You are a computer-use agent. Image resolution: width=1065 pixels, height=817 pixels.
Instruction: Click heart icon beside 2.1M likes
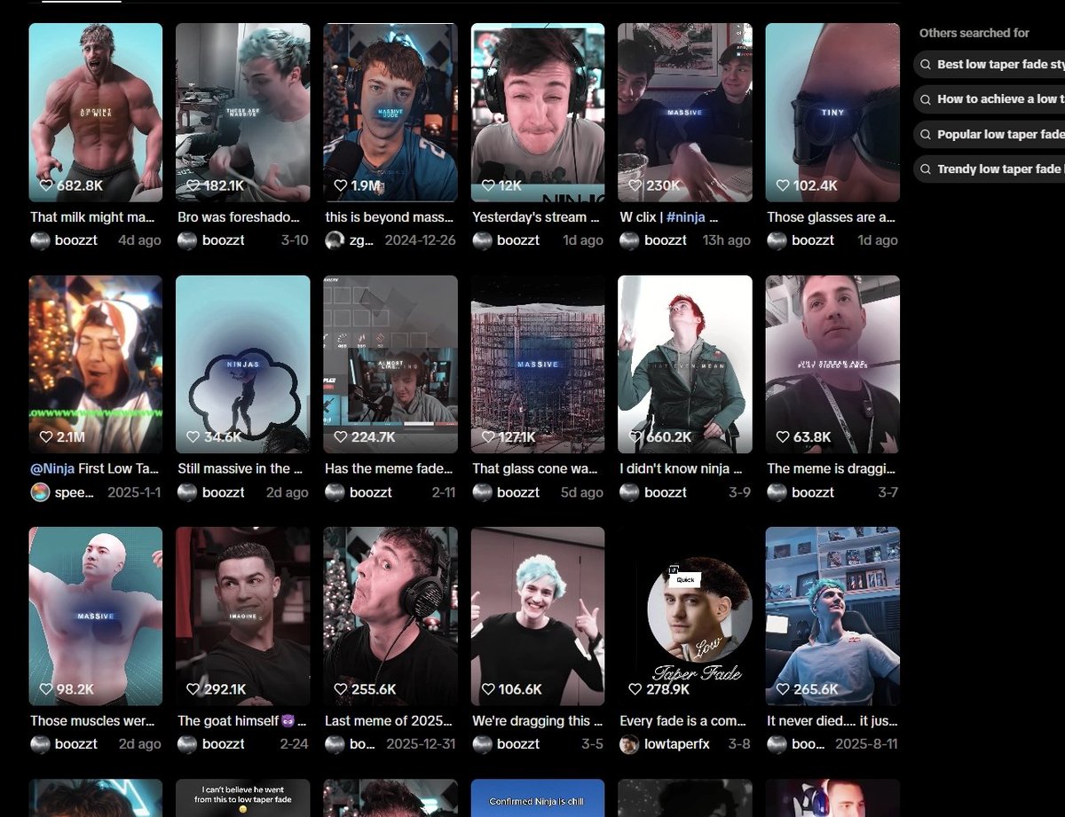(x=47, y=437)
